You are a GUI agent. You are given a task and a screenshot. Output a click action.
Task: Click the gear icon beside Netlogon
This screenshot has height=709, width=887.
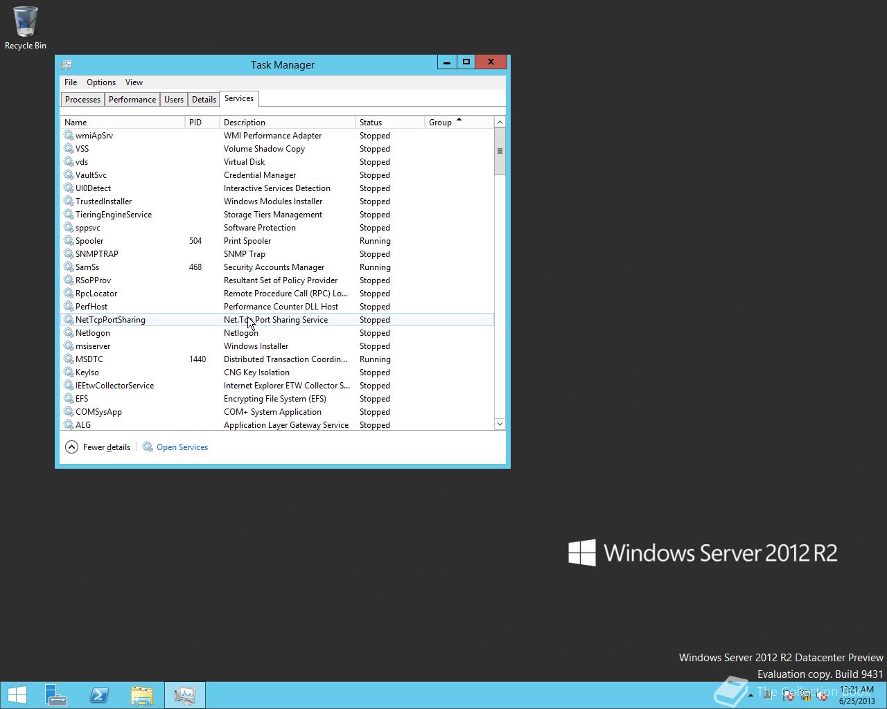click(x=69, y=333)
